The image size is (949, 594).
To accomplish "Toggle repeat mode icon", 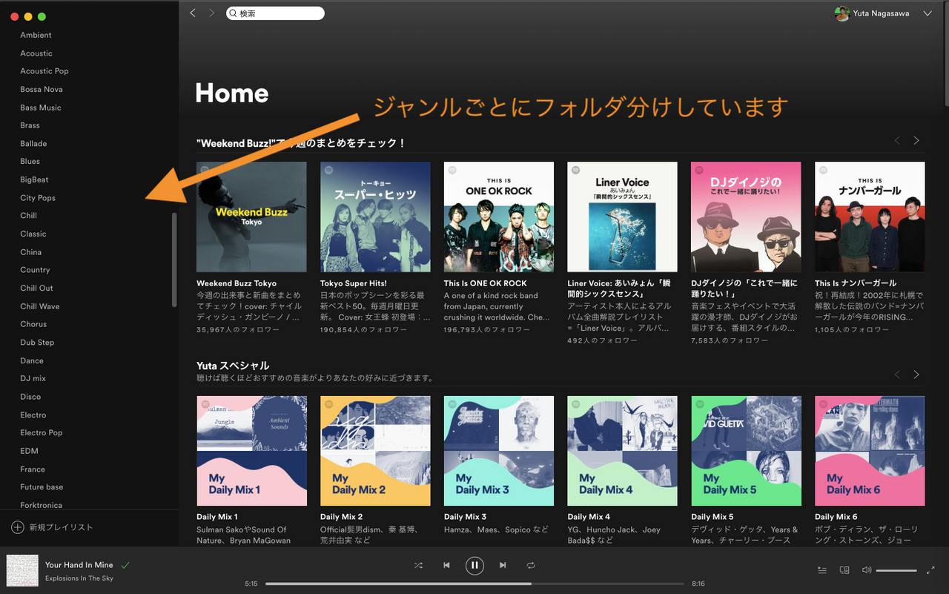I will click(531, 565).
